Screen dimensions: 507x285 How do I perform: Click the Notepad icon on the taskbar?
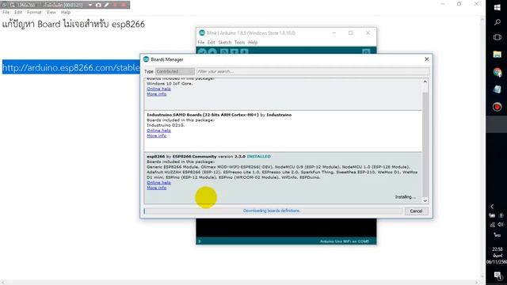point(497,89)
